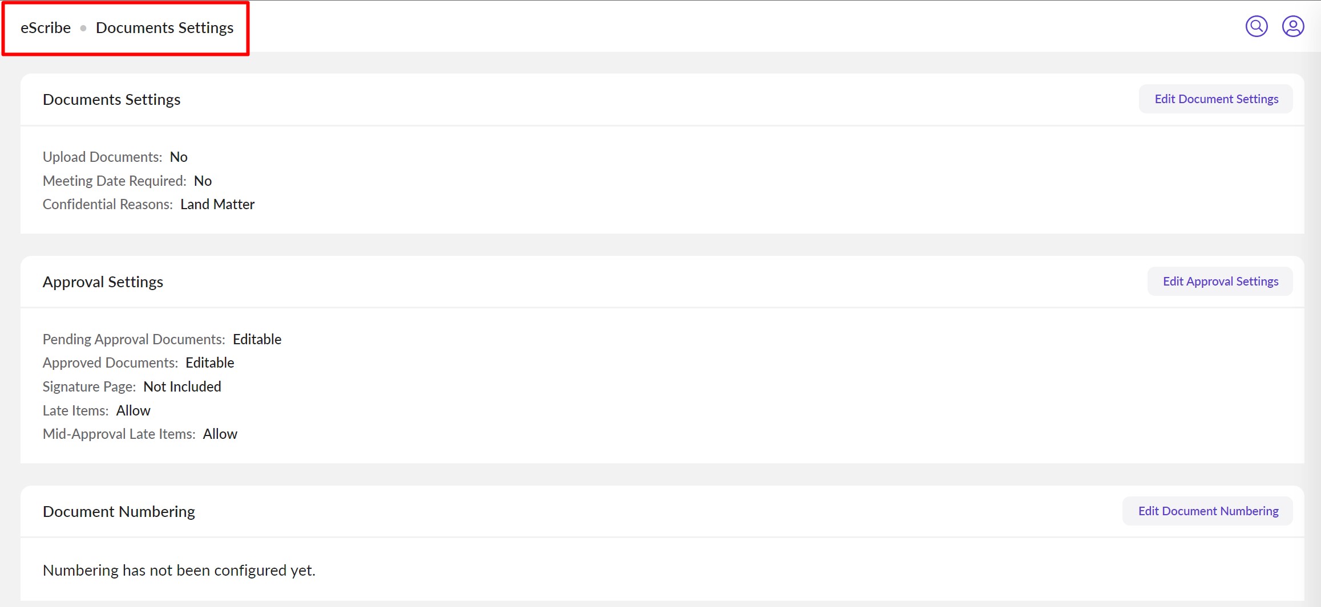
Task: Select the Confidential Reasons 'Land Matter' text
Action: [217, 204]
